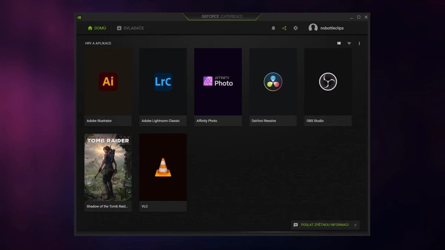Open the Shadow of the Tomb Raider cover
Viewport: 445px width, 250px height.
[x=108, y=167]
